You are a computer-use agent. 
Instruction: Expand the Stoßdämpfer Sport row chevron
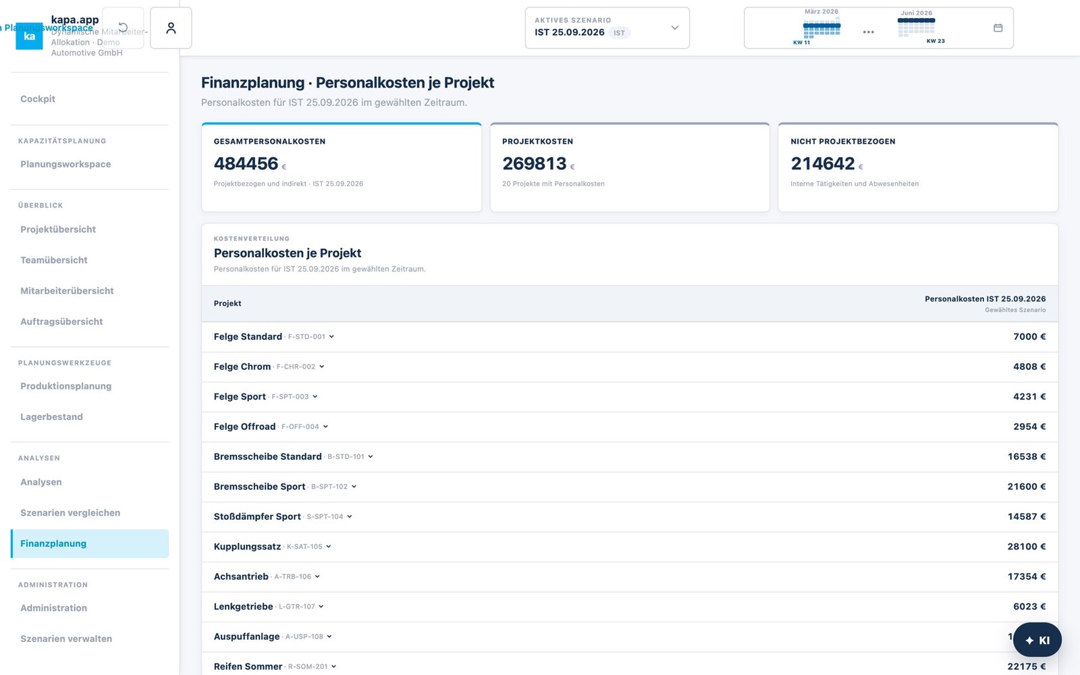coord(349,516)
